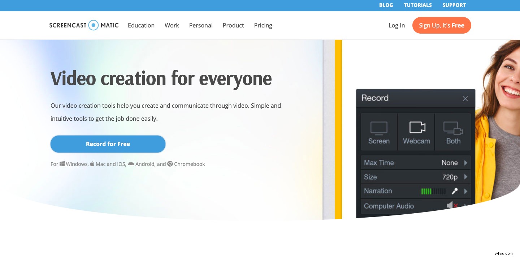520x257 pixels.
Task: Follow the TUTORIALS link
Action: click(x=417, y=5)
